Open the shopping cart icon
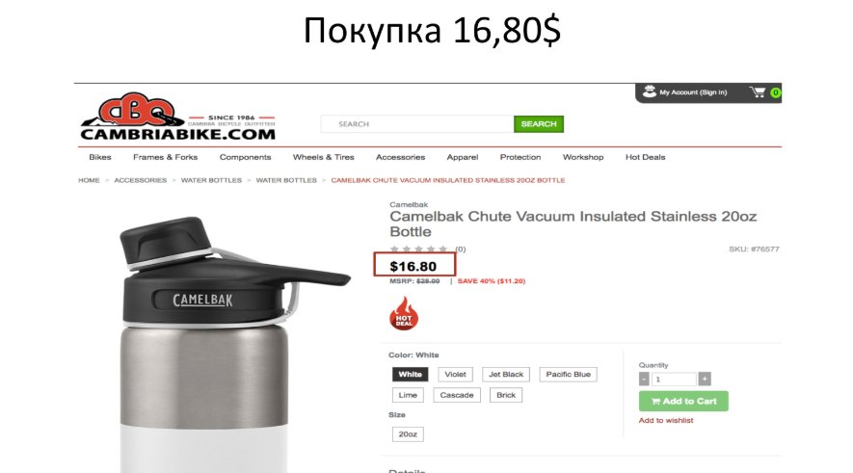Viewport: 853px width, 473px height. click(x=758, y=92)
